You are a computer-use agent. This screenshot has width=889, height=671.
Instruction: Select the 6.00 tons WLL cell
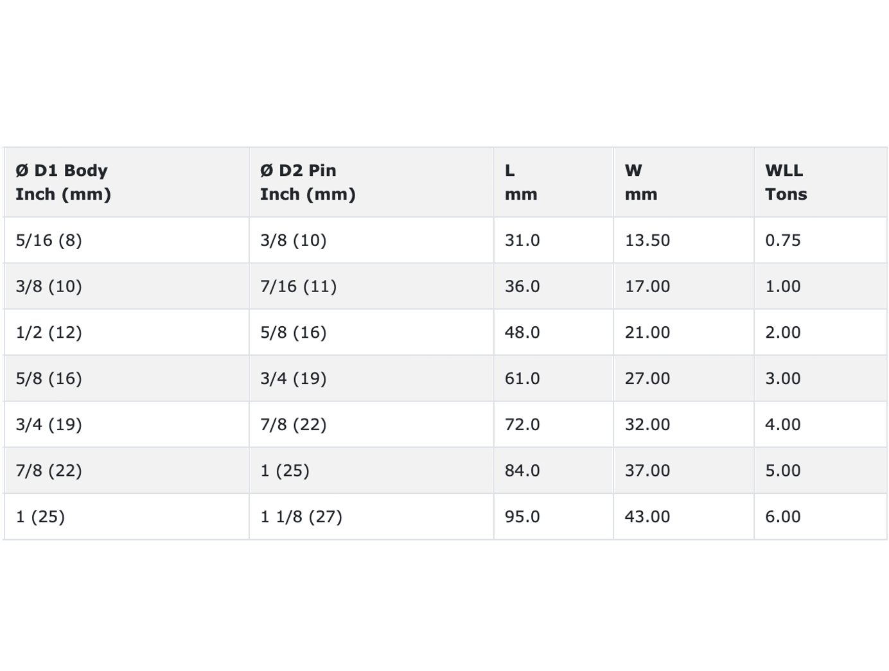[x=820, y=517]
